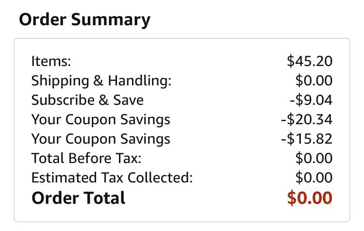Select the bold Order Total label
Viewport: 364px width, 231px height.
[x=79, y=198]
